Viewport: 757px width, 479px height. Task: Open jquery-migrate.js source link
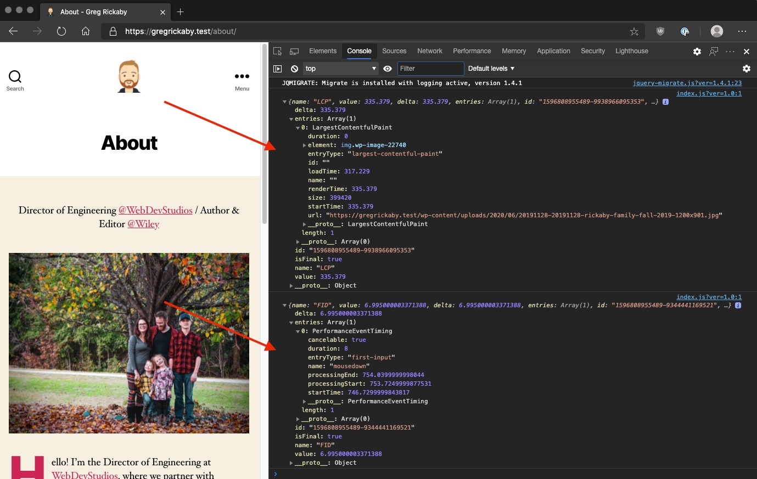click(x=687, y=83)
